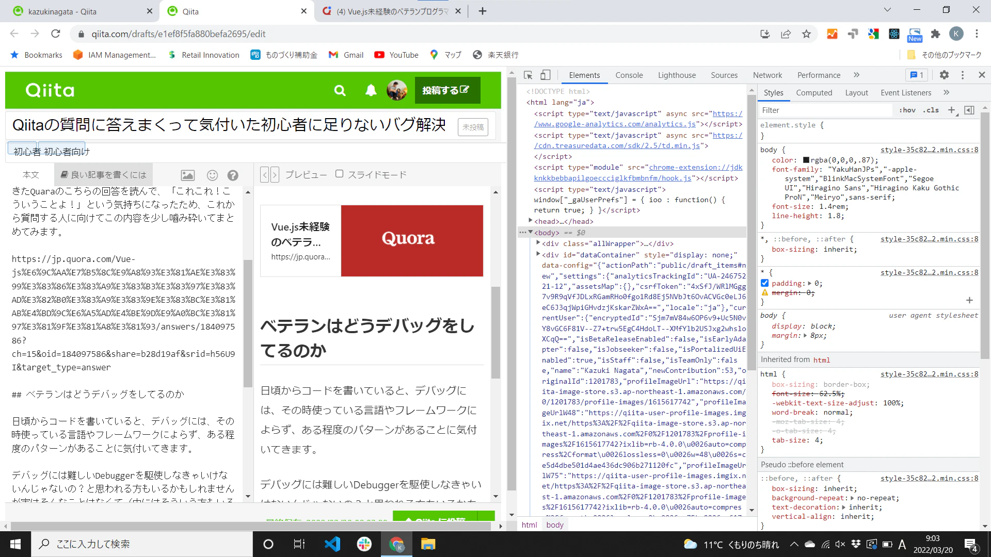Open DevTools settings gear
Screen dimensions: 991x557
944,75
